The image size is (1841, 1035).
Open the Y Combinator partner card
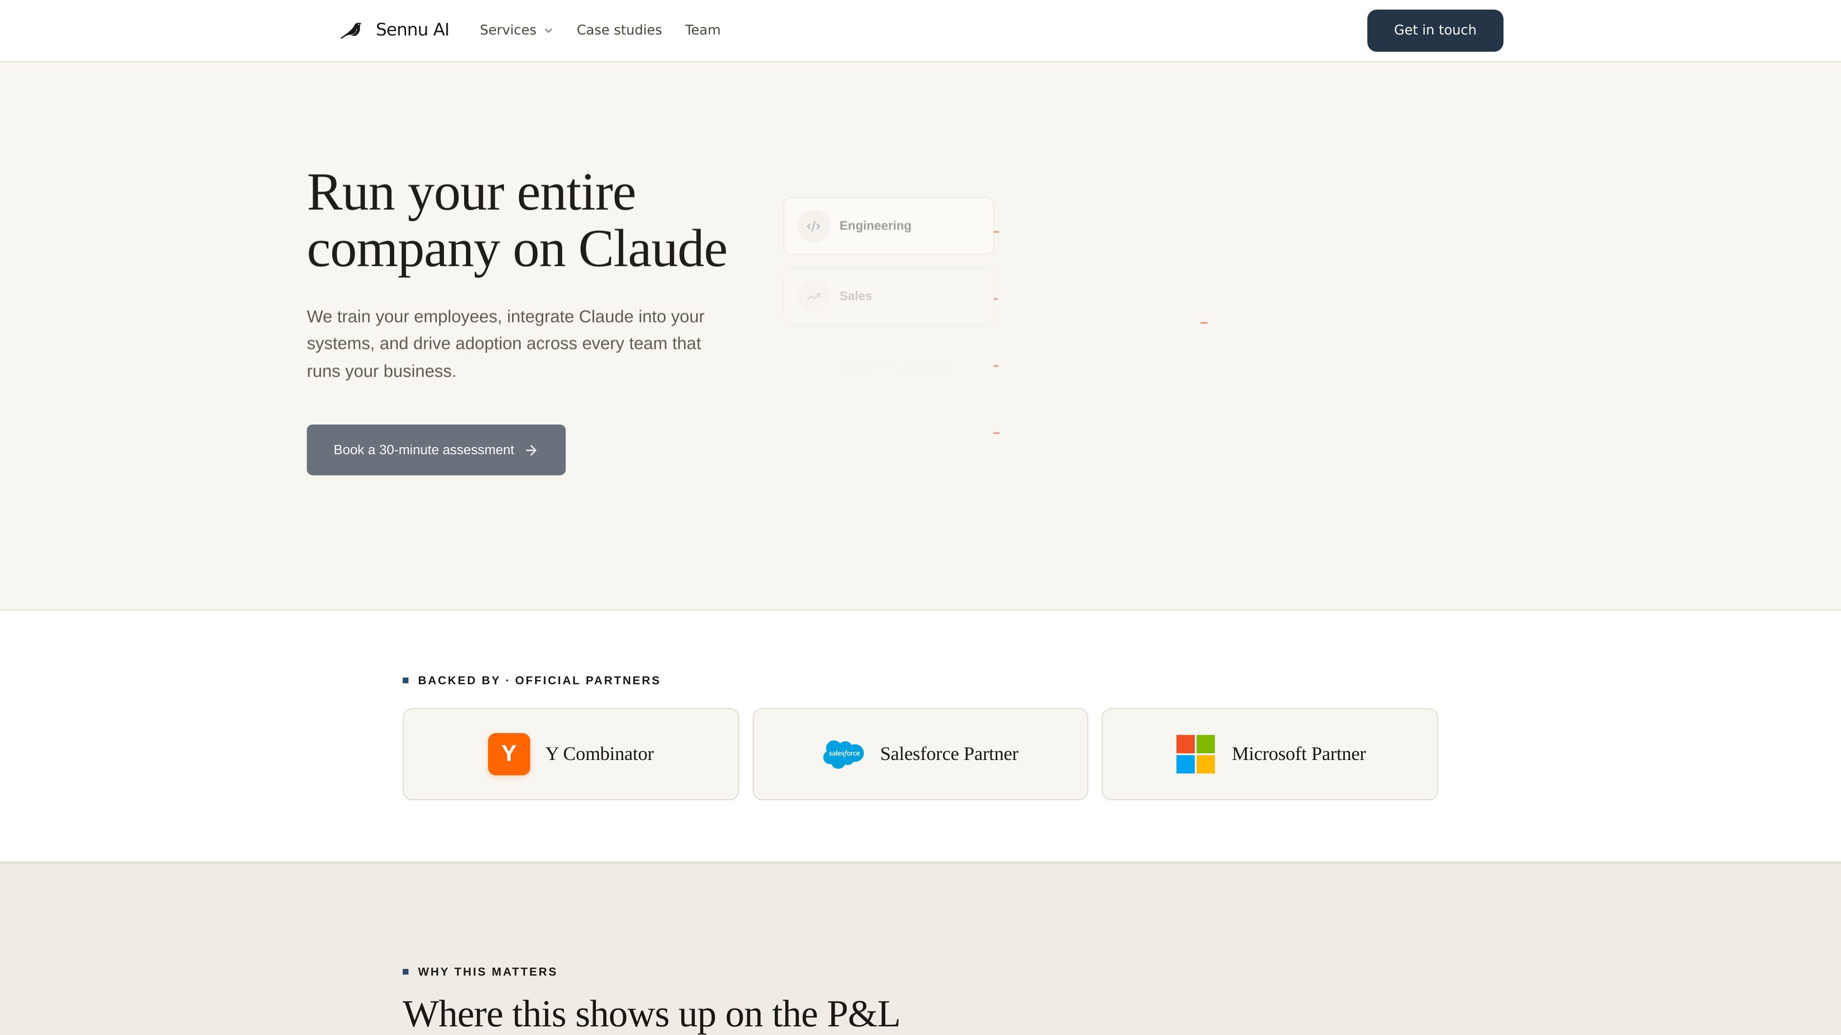(x=571, y=754)
